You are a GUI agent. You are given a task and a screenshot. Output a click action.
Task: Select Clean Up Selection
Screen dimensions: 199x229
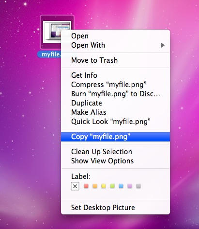pyautogui.click(x=102, y=152)
